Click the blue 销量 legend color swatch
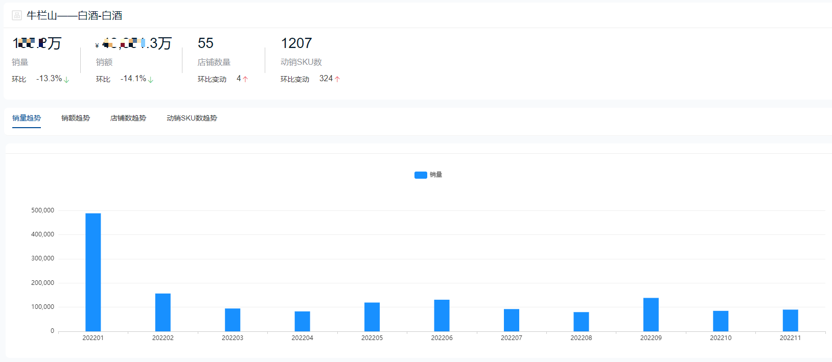Image resolution: width=832 pixels, height=362 pixels. [421, 175]
